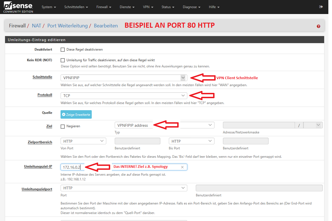
Task: Click the pfSense logo icon
Action: coord(18,7)
